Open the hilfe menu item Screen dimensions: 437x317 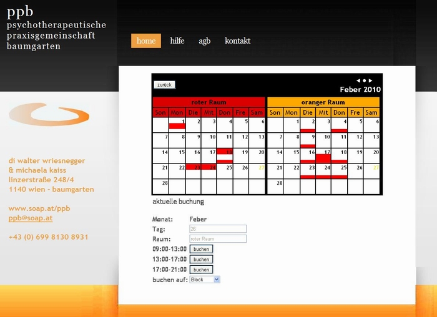pyautogui.click(x=177, y=41)
